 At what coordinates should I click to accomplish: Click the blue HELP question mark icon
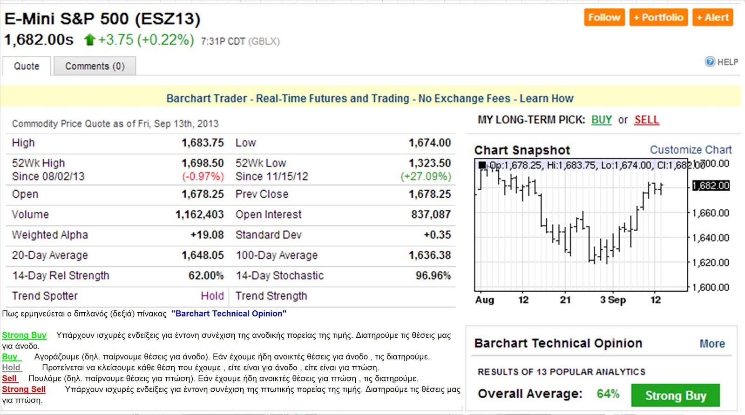pos(710,62)
